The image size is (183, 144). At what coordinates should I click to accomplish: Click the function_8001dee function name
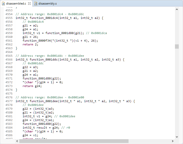tap(44, 101)
